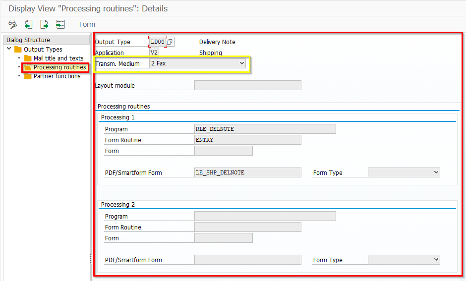Click Processing 2 Program input field
466x281 pixels.
pos(265,216)
